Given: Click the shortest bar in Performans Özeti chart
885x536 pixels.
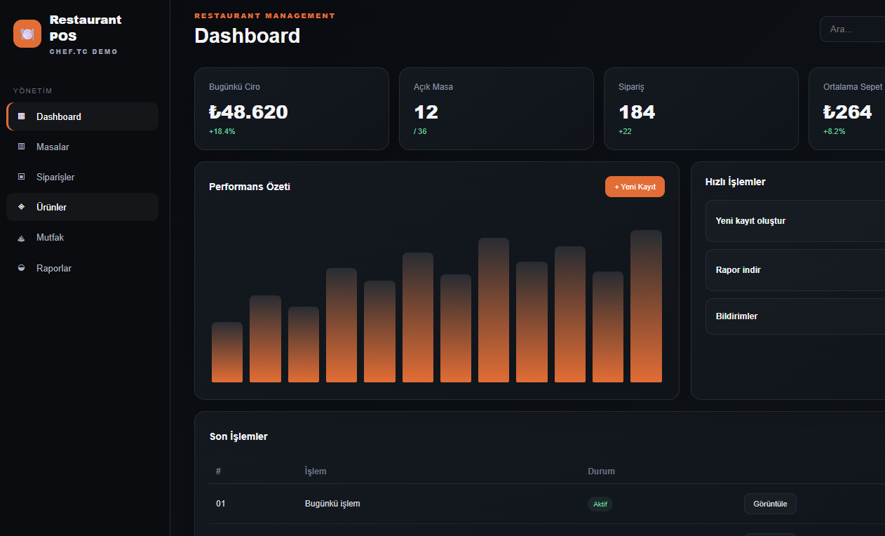Looking at the screenshot, I should (x=227, y=352).
